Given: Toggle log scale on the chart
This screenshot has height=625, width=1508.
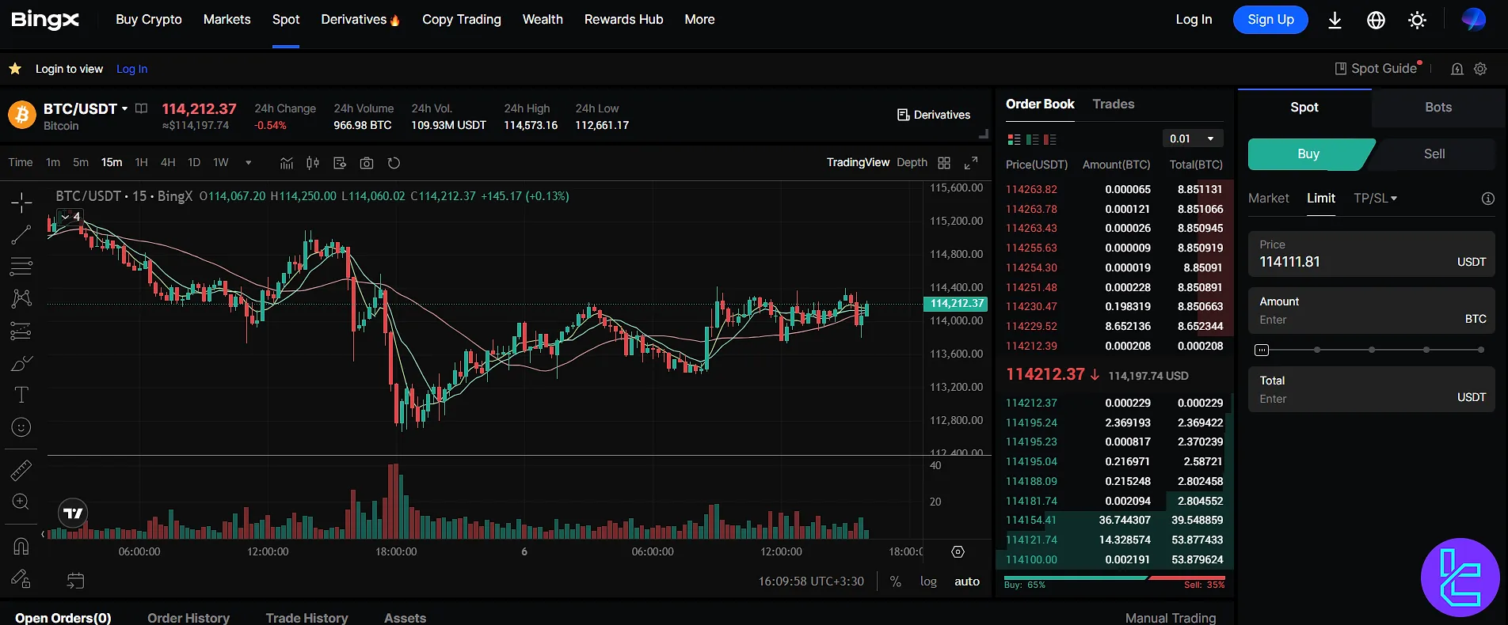Looking at the screenshot, I should pos(928,581).
